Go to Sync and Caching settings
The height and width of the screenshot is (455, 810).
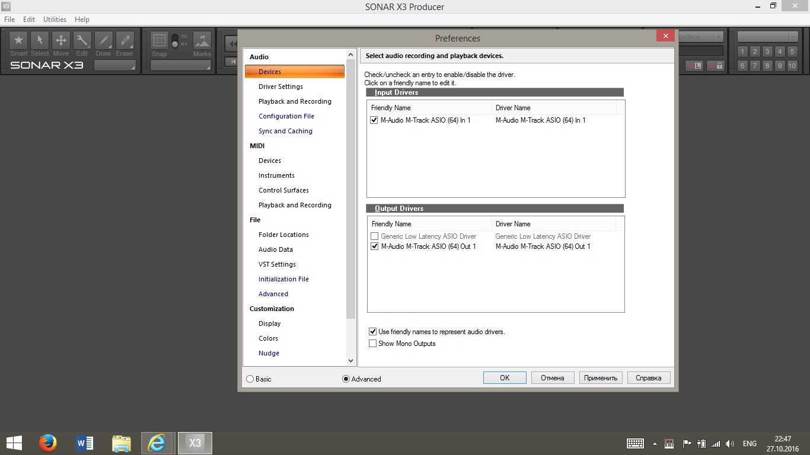(x=285, y=131)
